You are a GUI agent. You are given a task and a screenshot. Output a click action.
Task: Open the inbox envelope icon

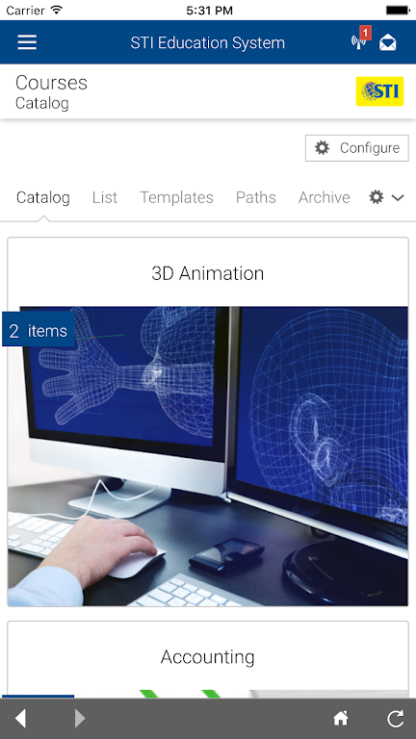388,42
